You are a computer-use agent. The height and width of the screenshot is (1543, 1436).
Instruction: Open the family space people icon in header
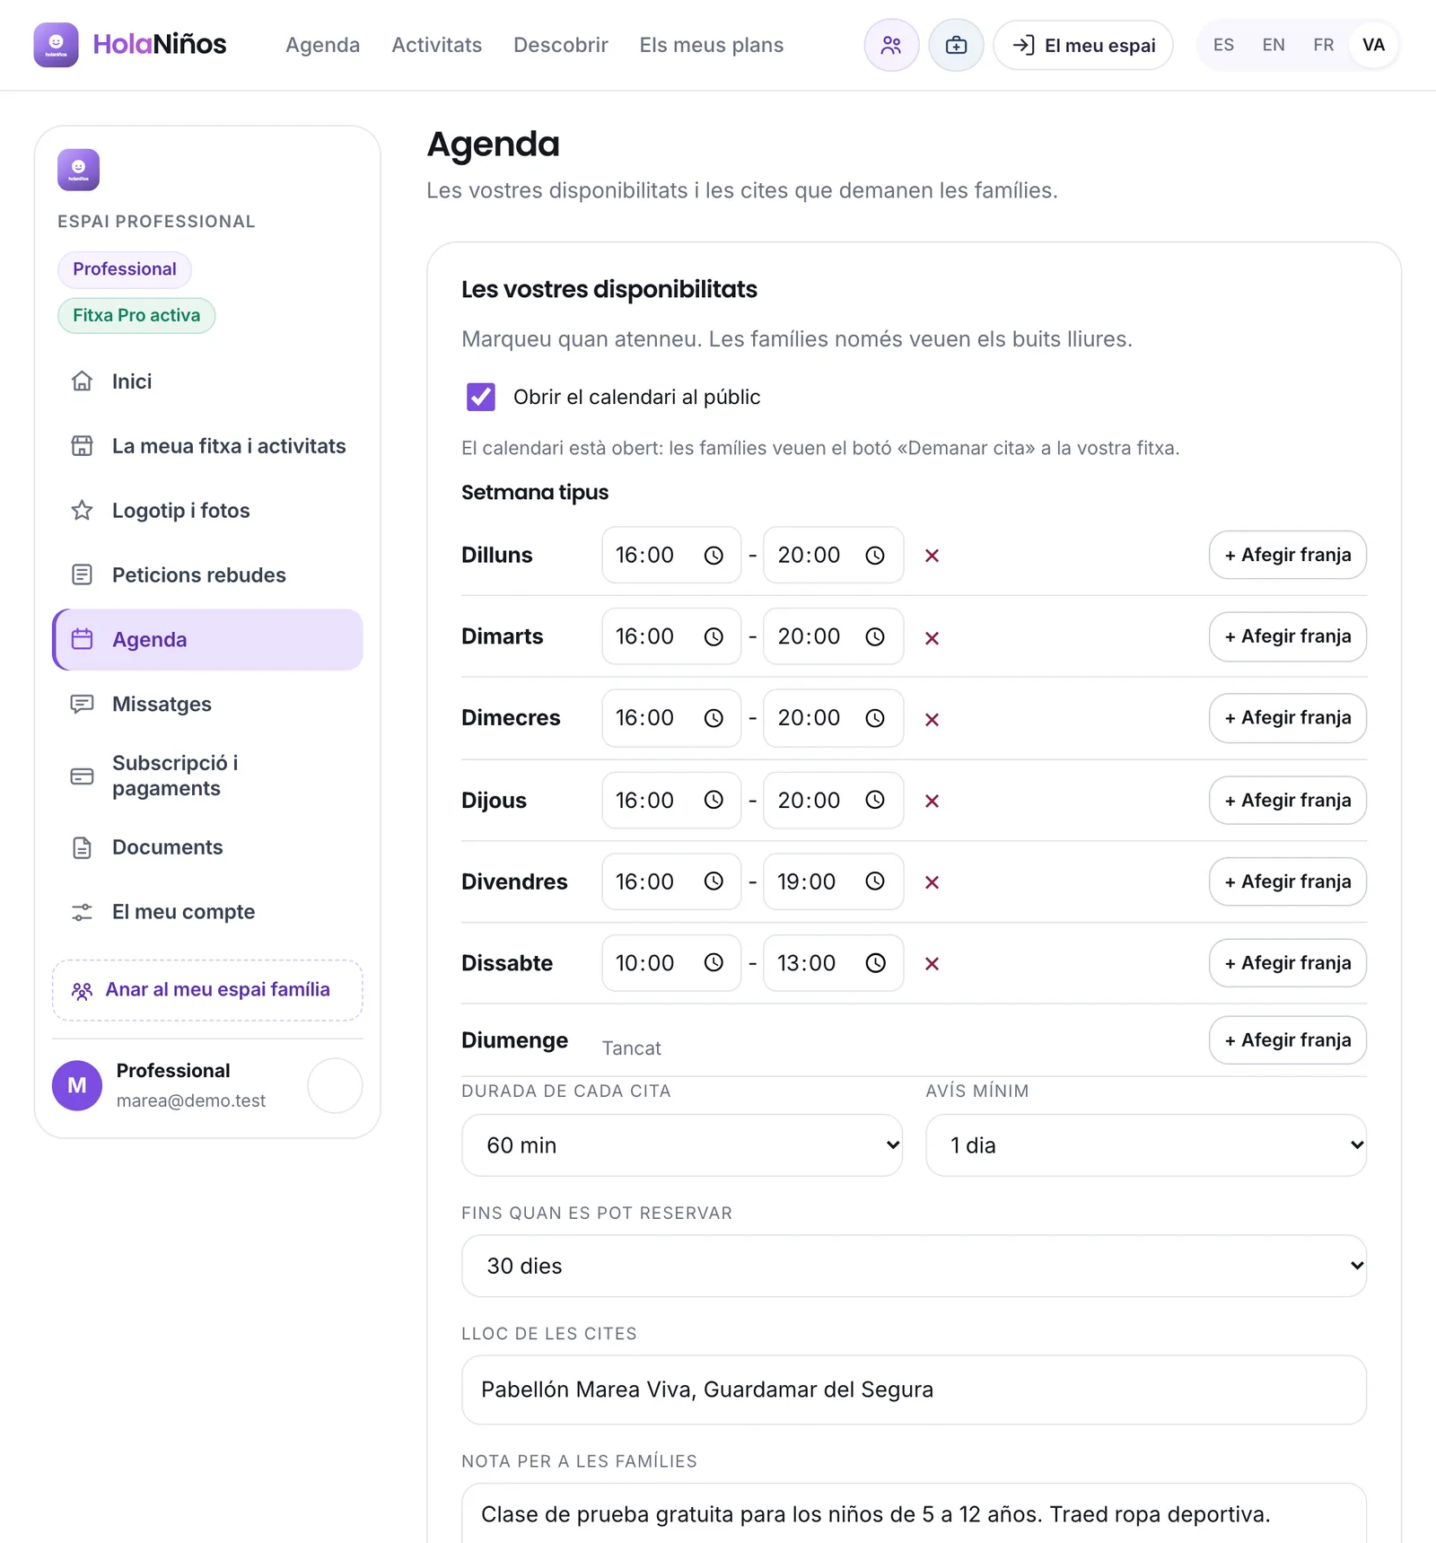891,45
